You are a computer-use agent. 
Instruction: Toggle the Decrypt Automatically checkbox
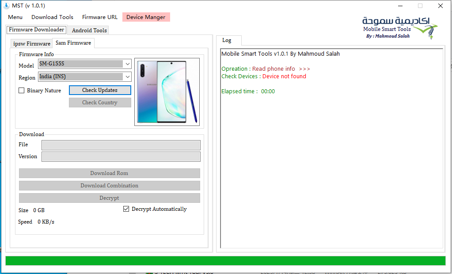pyautogui.click(x=126, y=209)
